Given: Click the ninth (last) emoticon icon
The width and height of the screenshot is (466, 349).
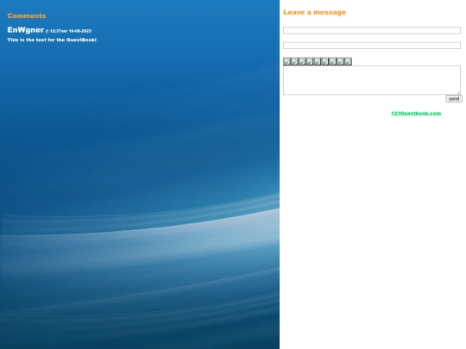Looking at the screenshot, I should click(x=349, y=61).
